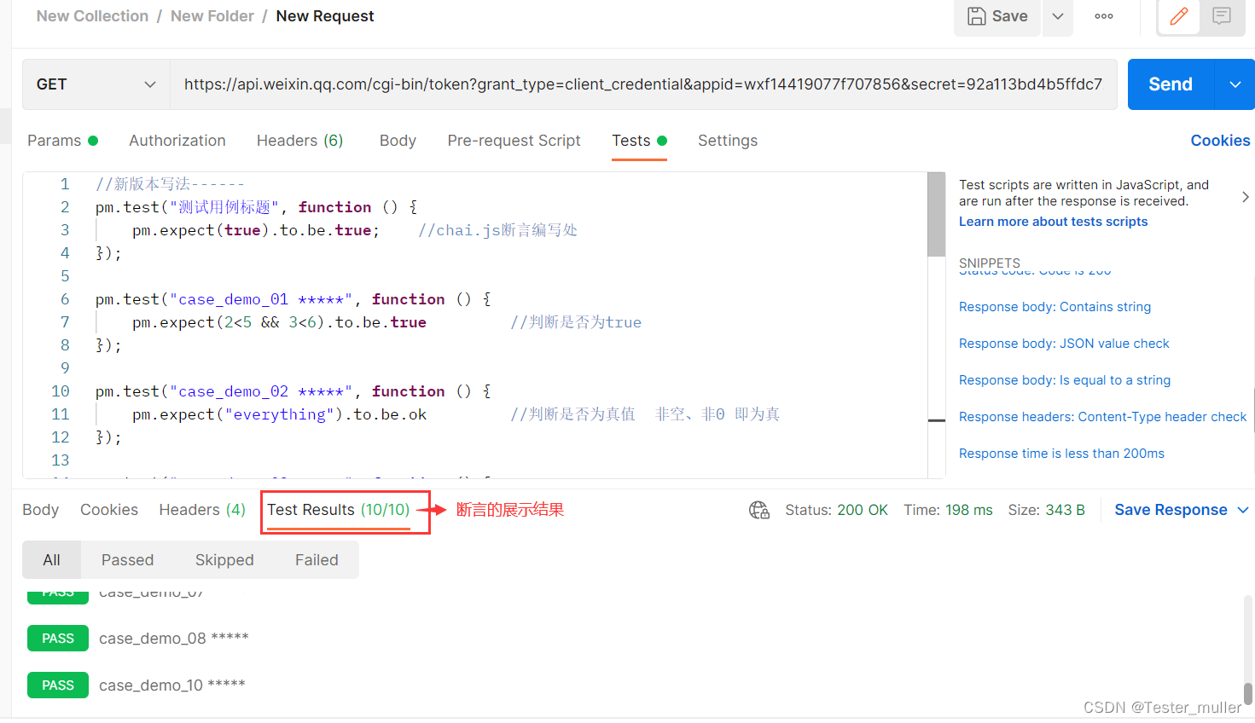Insert snippet Response time is less than 200ms
The height and width of the screenshot is (723, 1255).
(1061, 454)
